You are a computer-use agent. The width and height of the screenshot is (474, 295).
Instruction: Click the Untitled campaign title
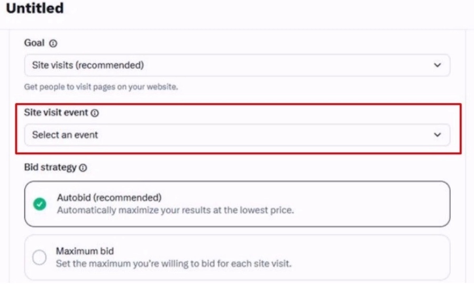[x=35, y=8]
